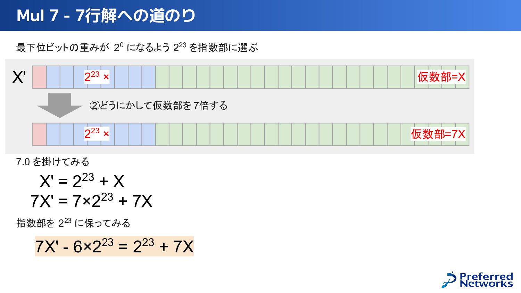Viewport: 521px width, 293px height.
Task: Click the lower 2^23 × exponent label
Action: pos(97,134)
